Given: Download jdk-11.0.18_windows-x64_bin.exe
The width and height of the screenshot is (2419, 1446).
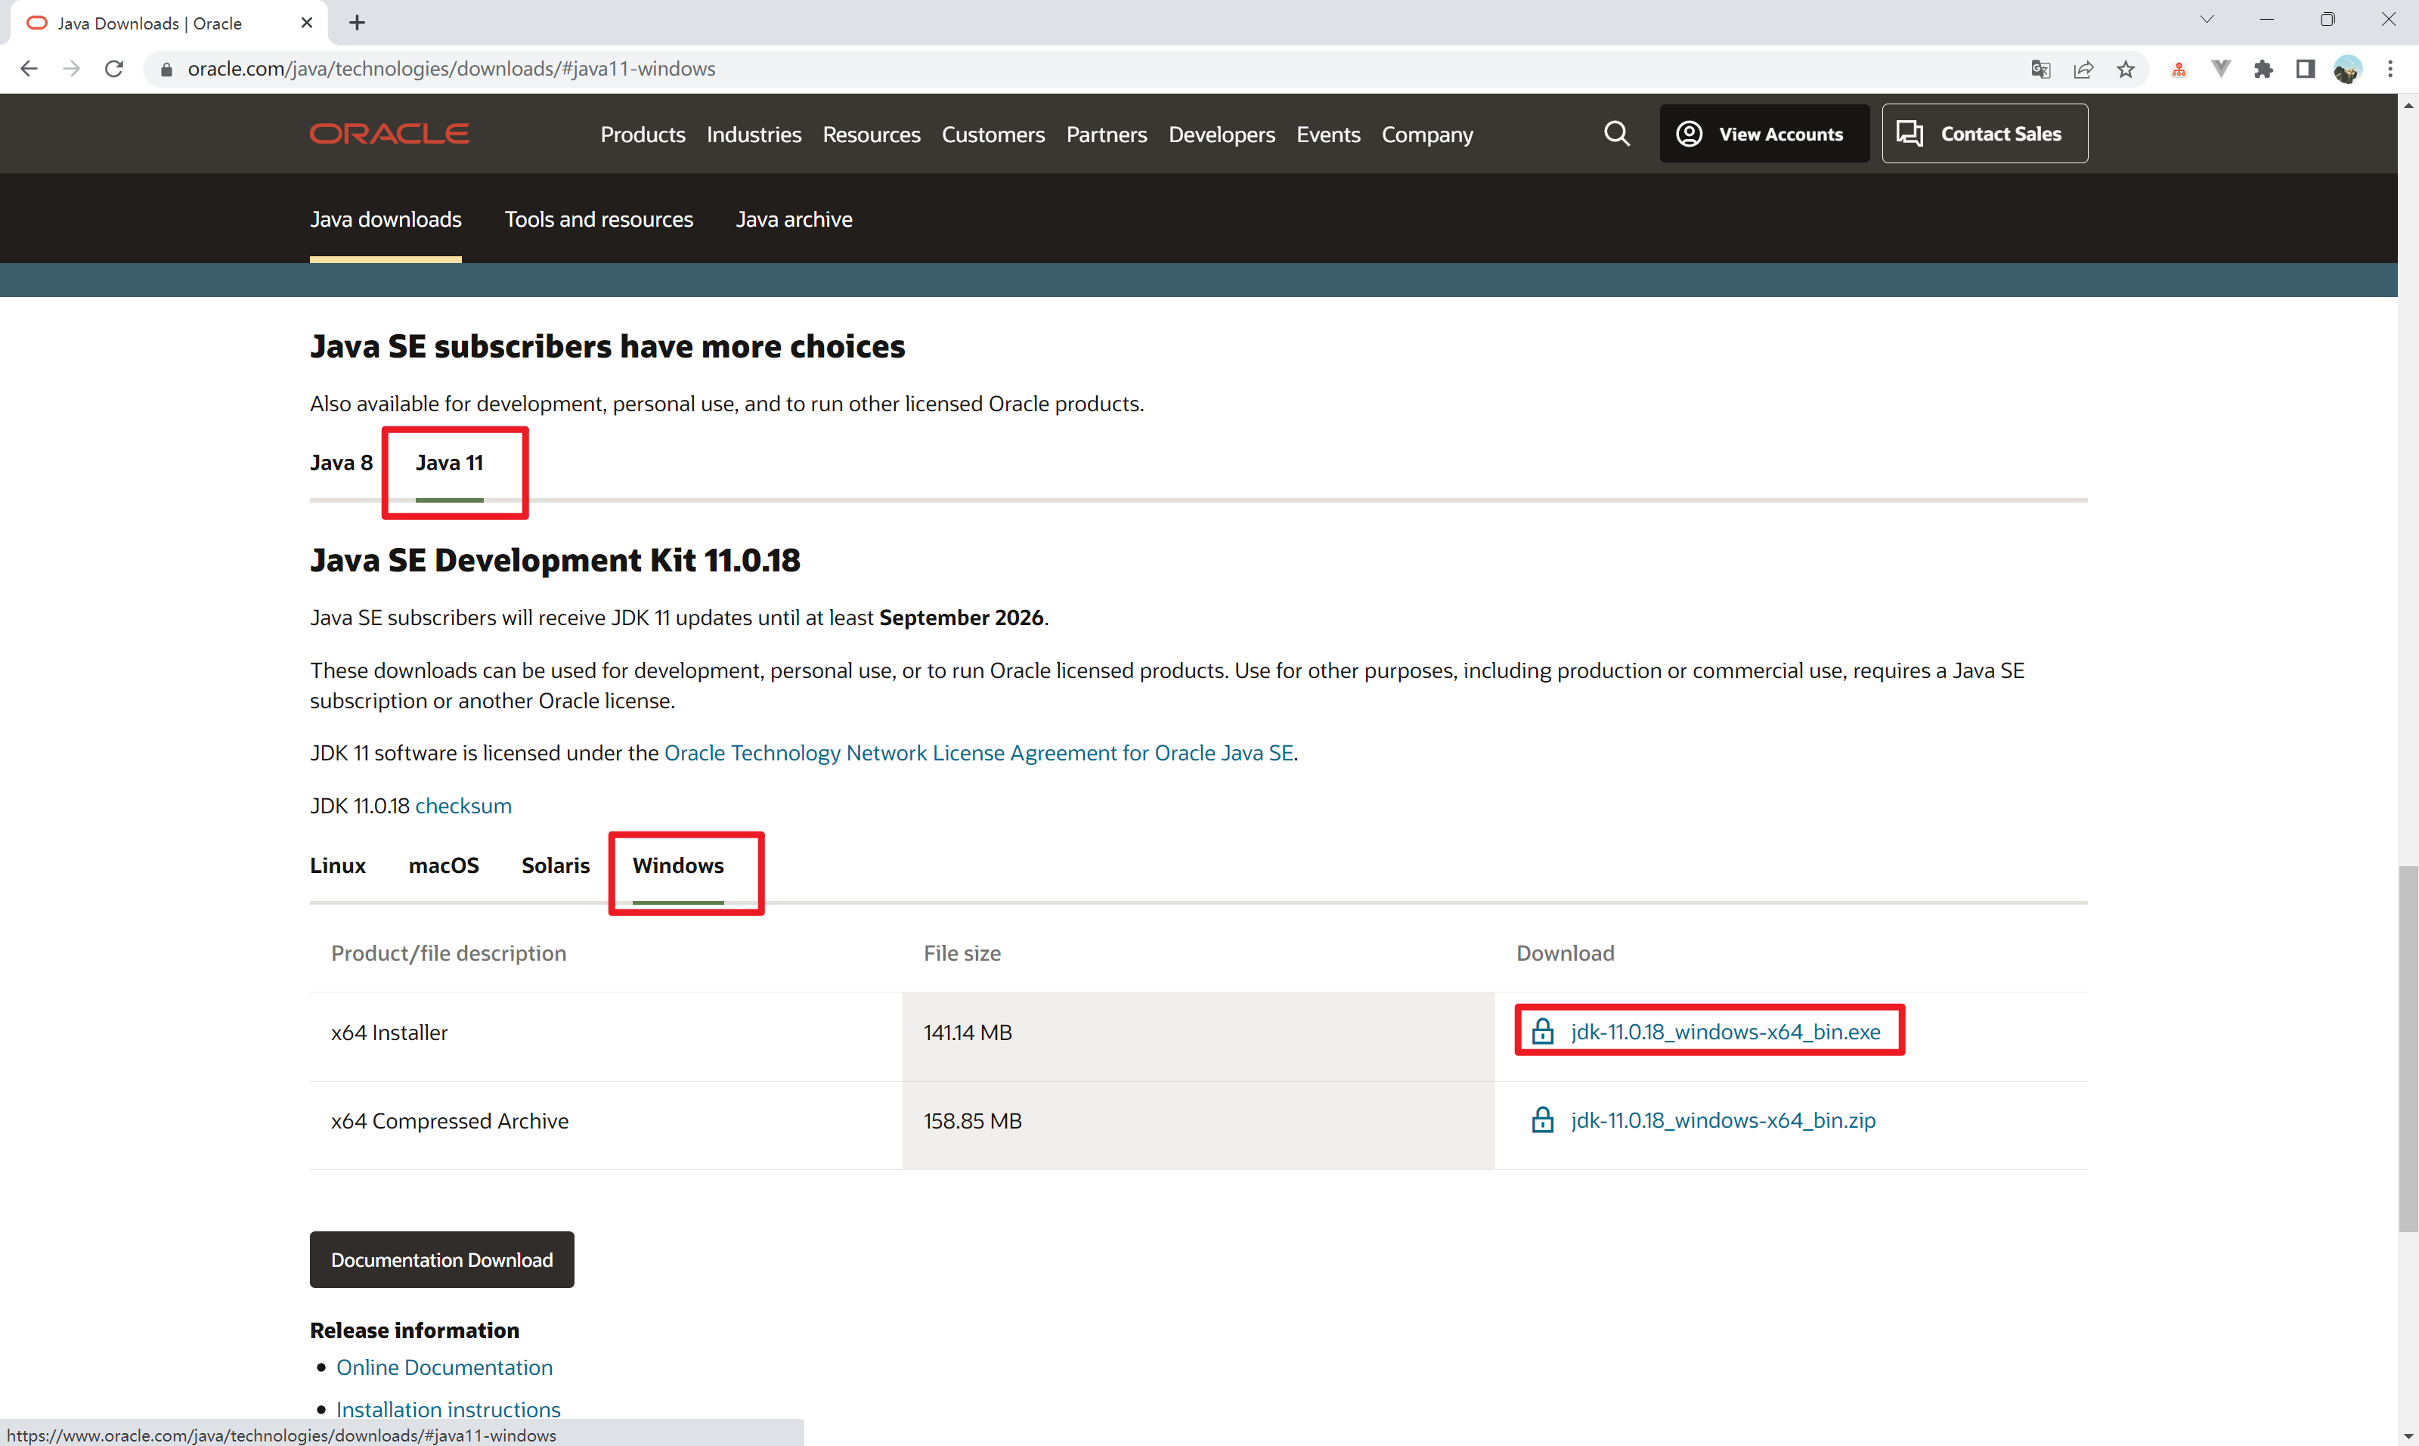Looking at the screenshot, I should (x=1725, y=1032).
